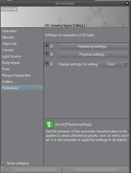
Task: Open the Fast display settings dropdown
Action: 113,64
